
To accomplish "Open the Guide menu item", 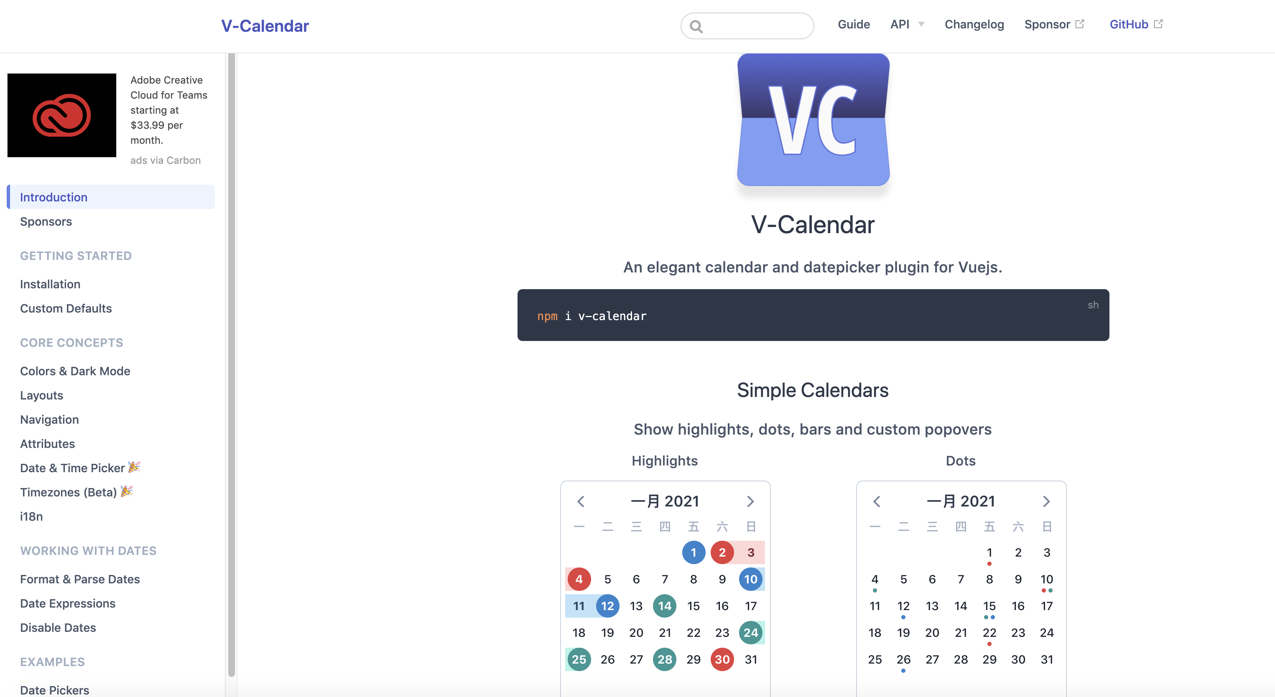I will [x=854, y=24].
